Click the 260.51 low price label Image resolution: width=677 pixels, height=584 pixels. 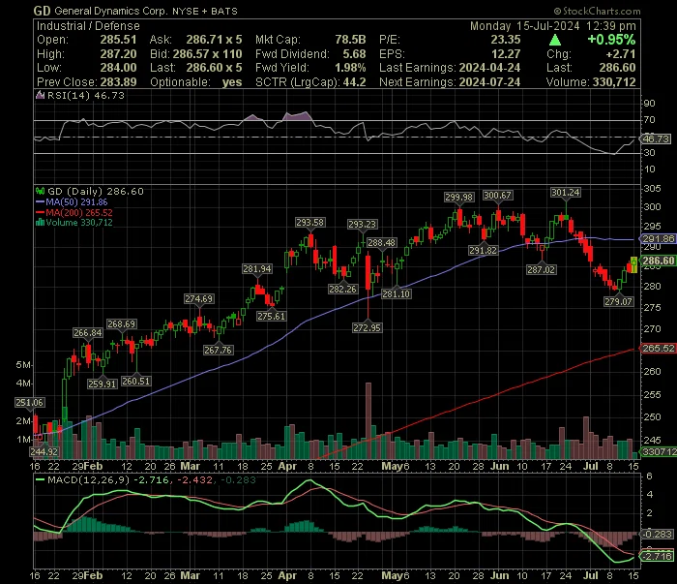click(x=136, y=381)
